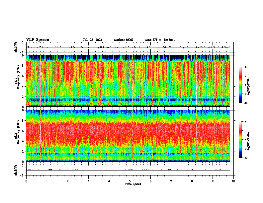Click time axis tick label "5"

130,181
